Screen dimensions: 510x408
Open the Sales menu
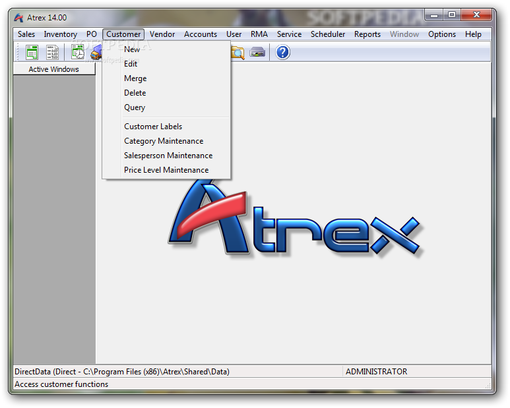(x=26, y=34)
